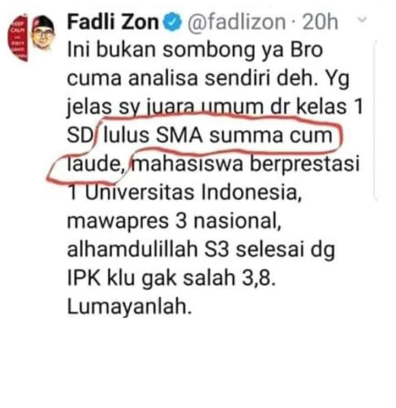Viewport: 396px width, 408px height.
Task: Expand the tweet options chevron
Action: tap(362, 19)
